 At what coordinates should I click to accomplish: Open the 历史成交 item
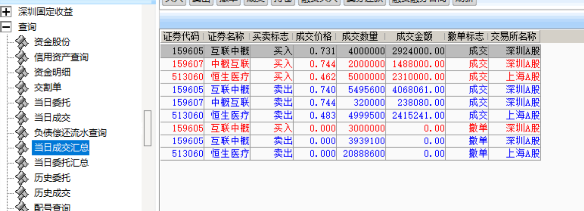(52, 193)
